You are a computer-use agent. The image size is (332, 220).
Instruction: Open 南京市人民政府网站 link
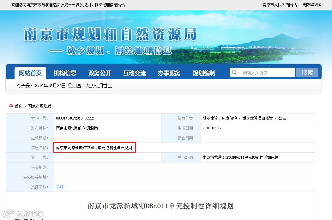pos(280,5)
